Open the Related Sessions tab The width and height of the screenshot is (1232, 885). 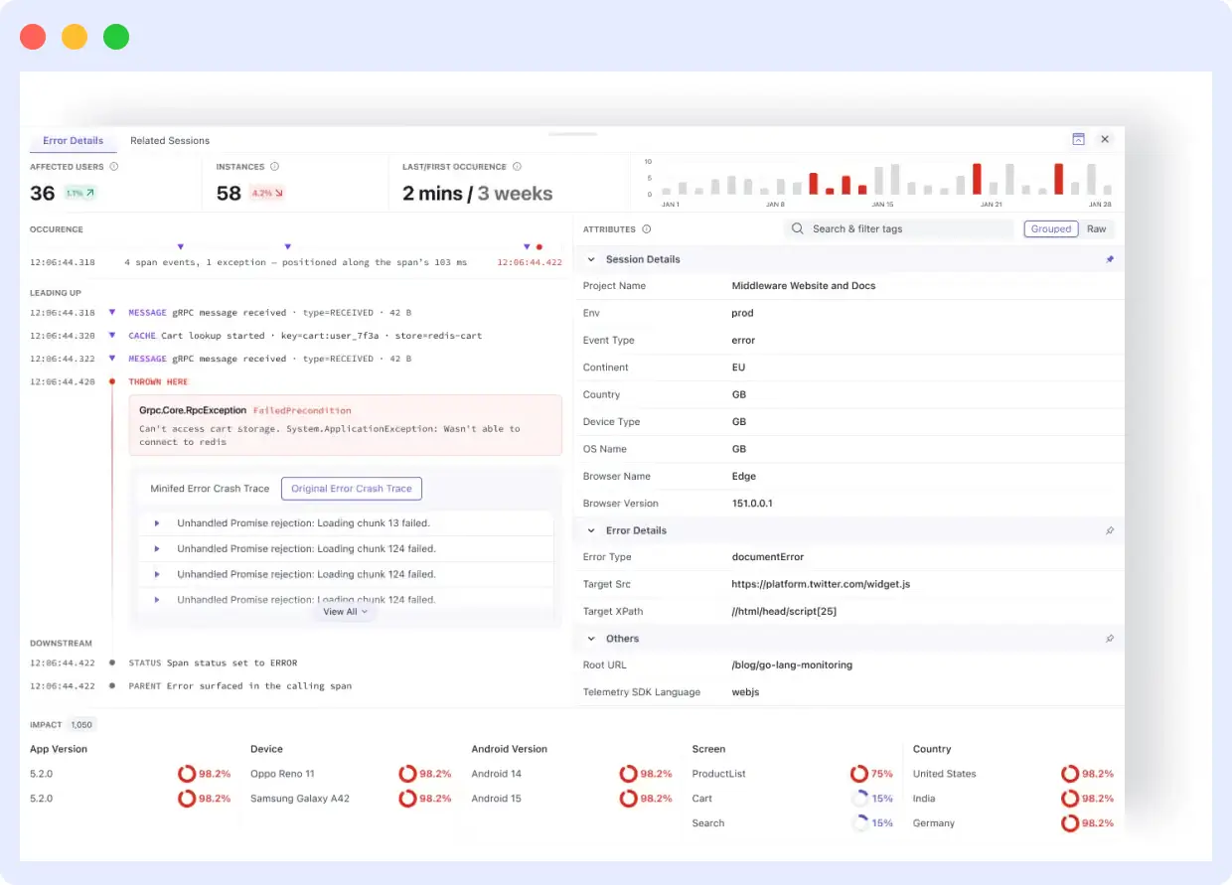coord(170,141)
